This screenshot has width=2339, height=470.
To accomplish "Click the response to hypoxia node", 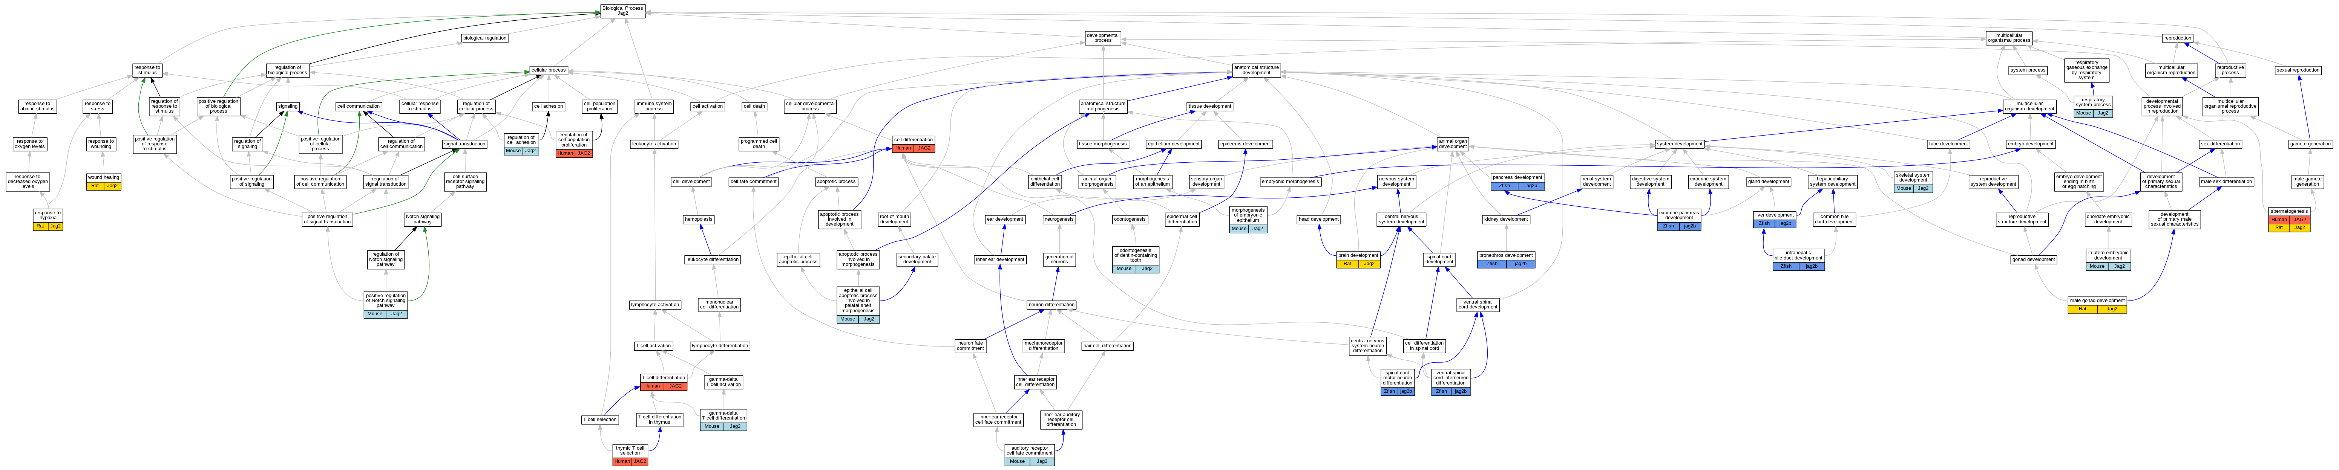I will pyautogui.click(x=48, y=219).
